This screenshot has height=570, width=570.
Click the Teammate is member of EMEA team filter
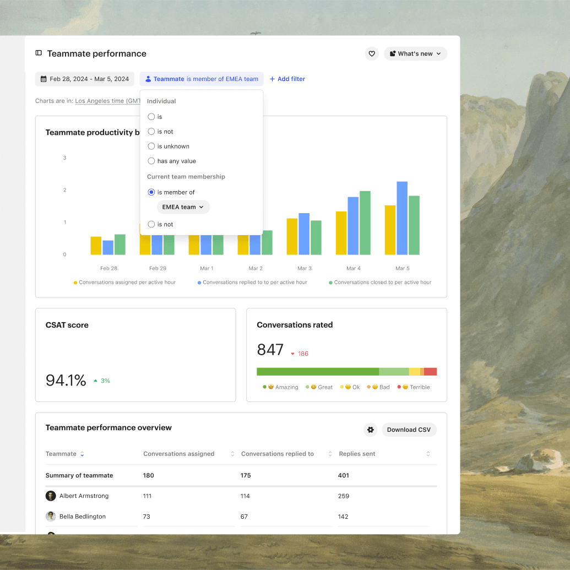click(x=202, y=79)
